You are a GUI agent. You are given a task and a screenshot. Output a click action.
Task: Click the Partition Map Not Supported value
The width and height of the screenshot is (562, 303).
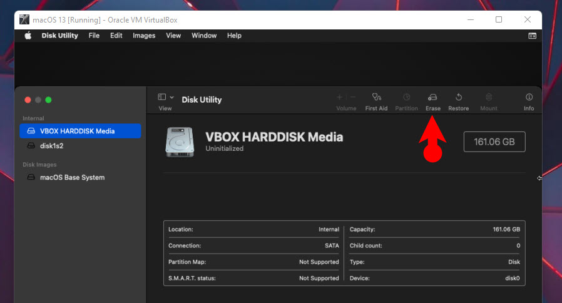tap(319, 262)
